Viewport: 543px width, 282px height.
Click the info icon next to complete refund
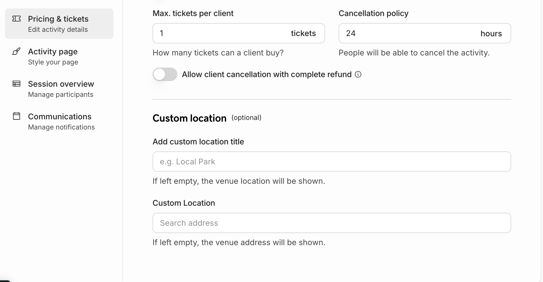coord(358,74)
